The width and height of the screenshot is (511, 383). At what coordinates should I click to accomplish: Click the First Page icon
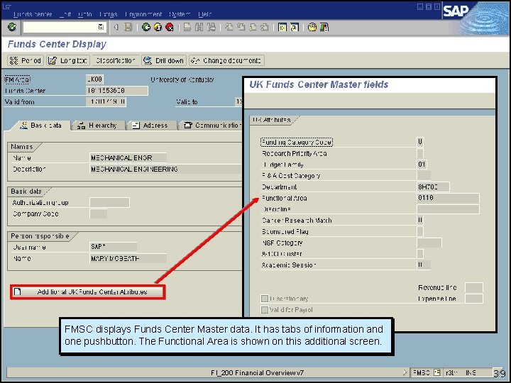pos(229,27)
